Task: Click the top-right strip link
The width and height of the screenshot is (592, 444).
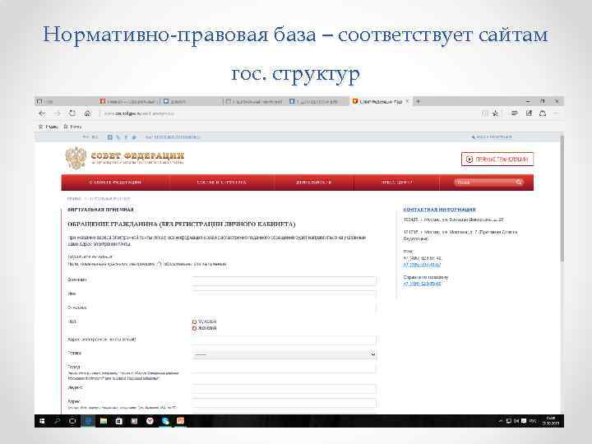Action: click(492, 137)
